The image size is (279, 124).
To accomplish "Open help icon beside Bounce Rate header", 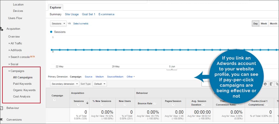I will click(x=155, y=103).
